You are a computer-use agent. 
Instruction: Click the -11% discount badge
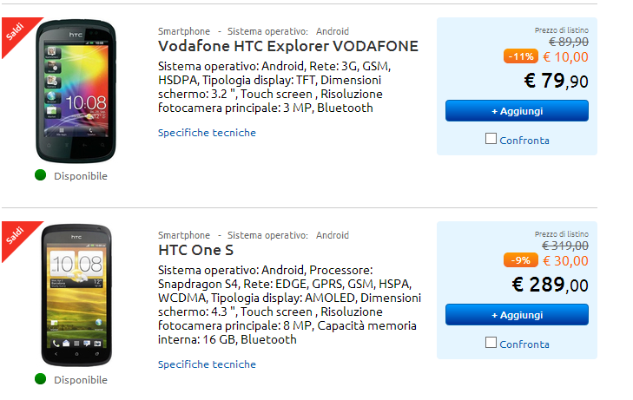coord(521,56)
